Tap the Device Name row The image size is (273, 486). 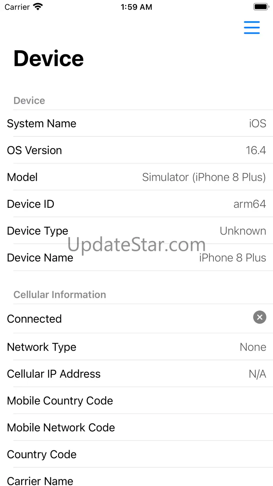[x=136, y=258]
